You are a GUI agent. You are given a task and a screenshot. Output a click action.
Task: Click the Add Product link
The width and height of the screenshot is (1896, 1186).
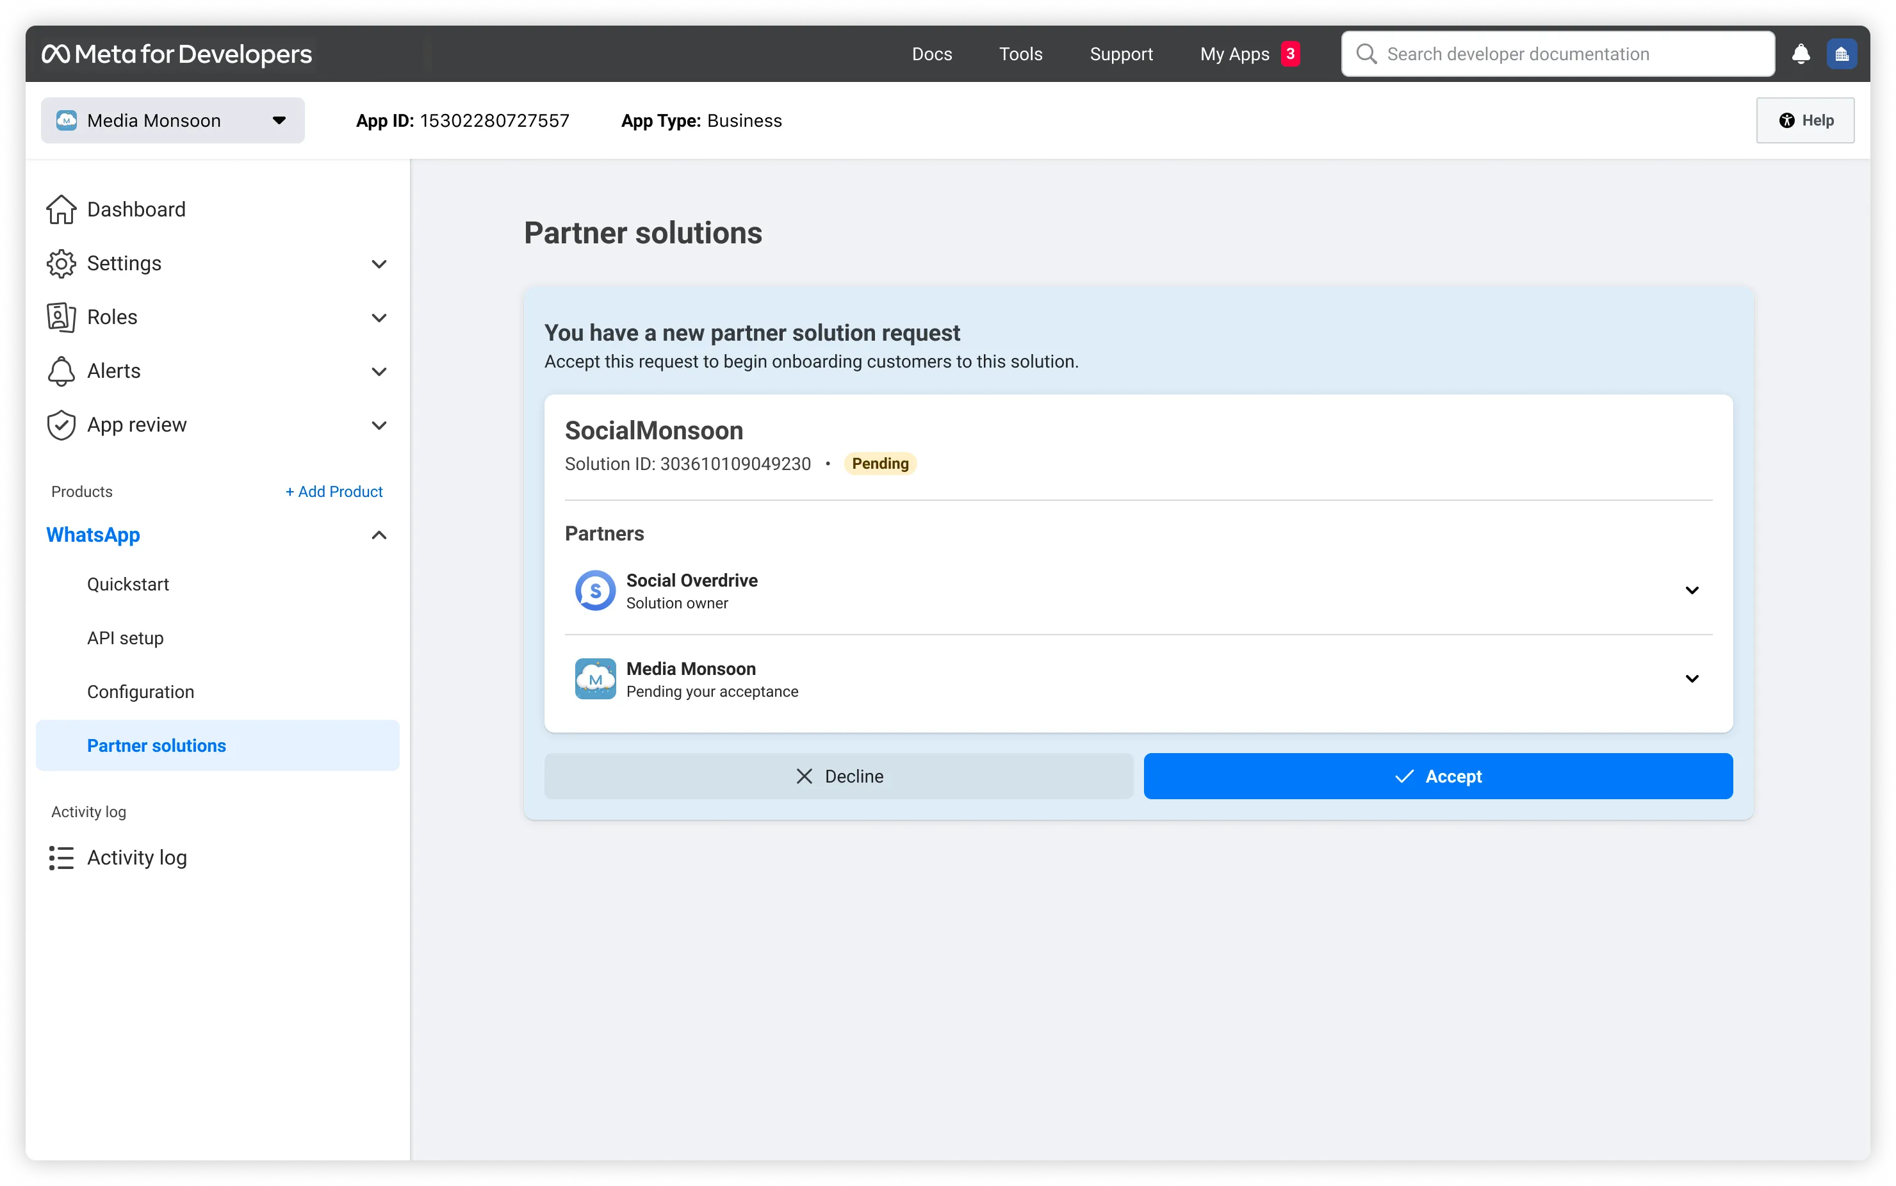pyautogui.click(x=333, y=492)
